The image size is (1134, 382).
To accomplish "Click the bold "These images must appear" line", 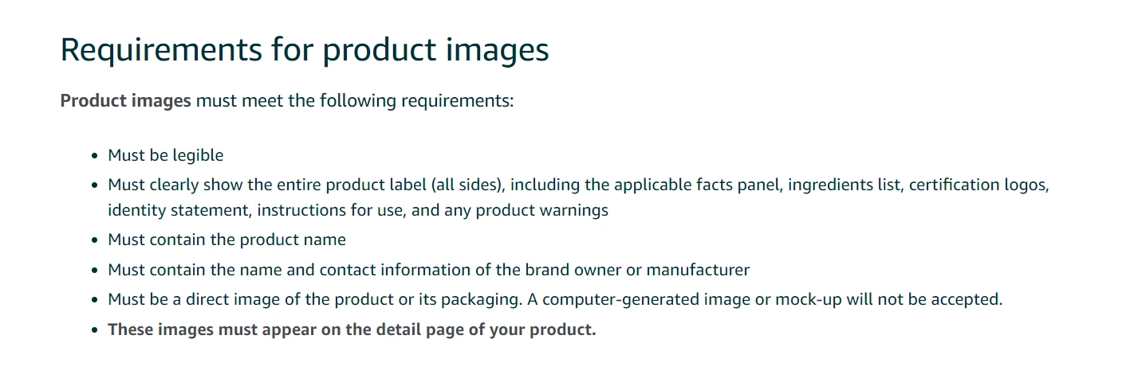I will (207, 329).
